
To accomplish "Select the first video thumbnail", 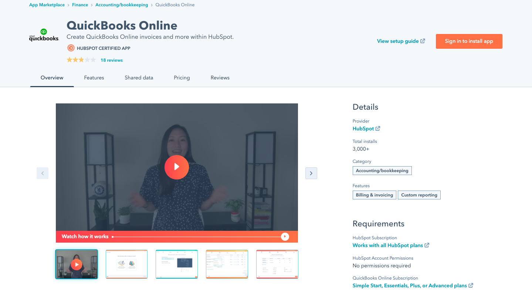I will pyautogui.click(x=77, y=264).
